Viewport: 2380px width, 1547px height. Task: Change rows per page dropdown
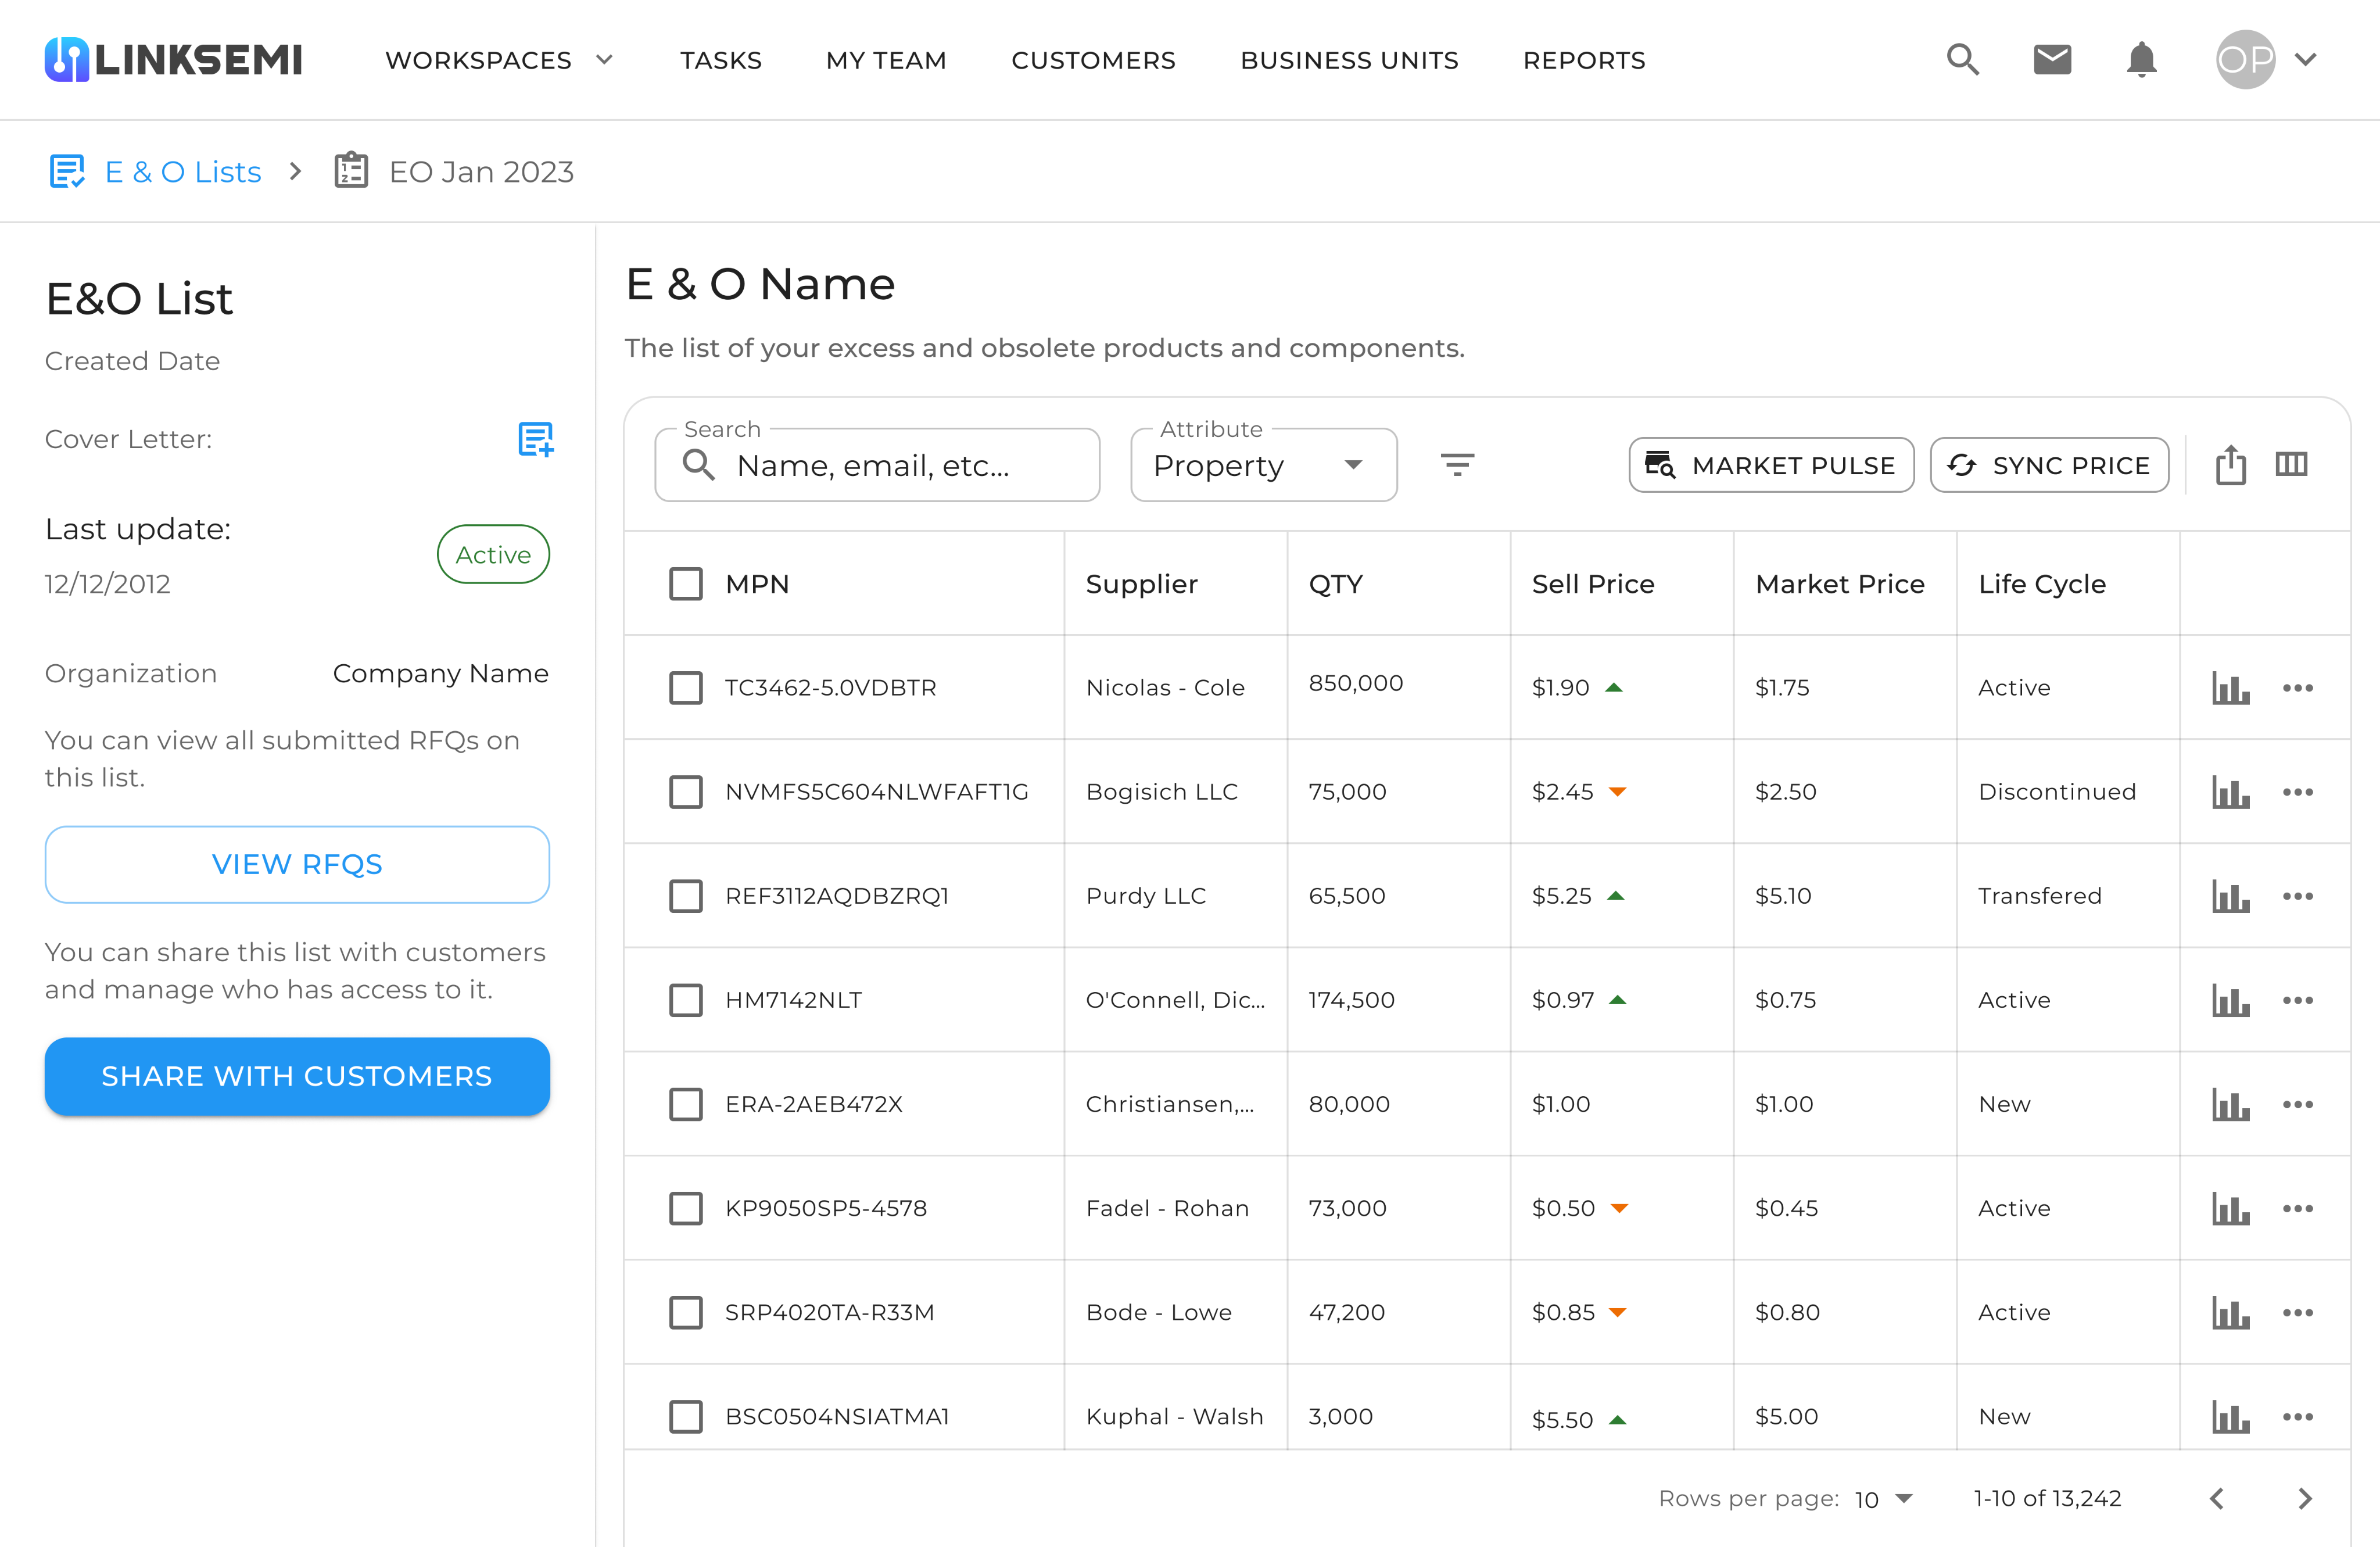tap(1884, 1498)
